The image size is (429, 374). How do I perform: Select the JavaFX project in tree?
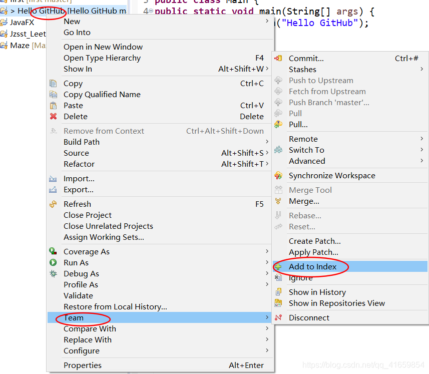[x=22, y=23]
